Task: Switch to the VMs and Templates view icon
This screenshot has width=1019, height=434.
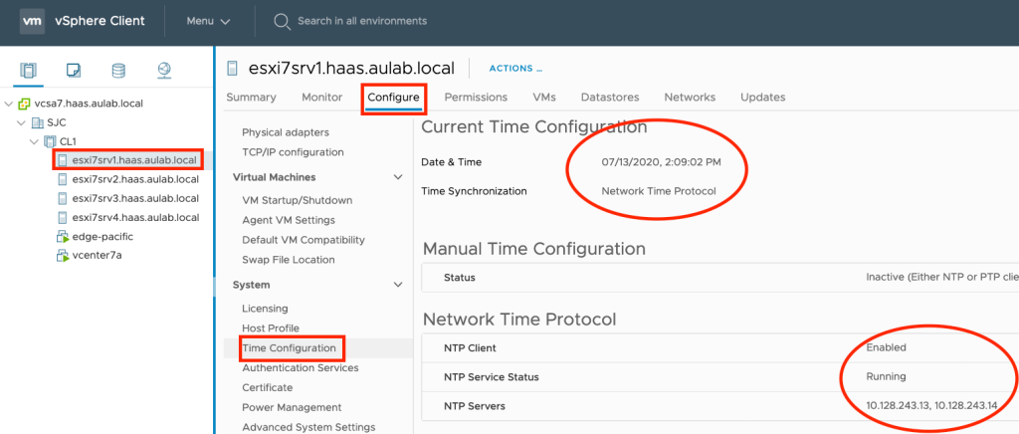Action: pyautogui.click(x=73, y=71)
